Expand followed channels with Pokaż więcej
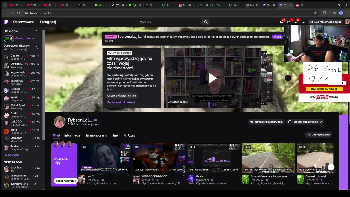 pos(11,155)
